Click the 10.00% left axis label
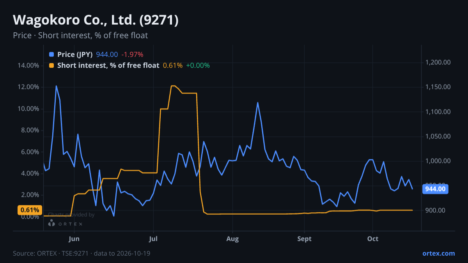 tap(28, 109)
